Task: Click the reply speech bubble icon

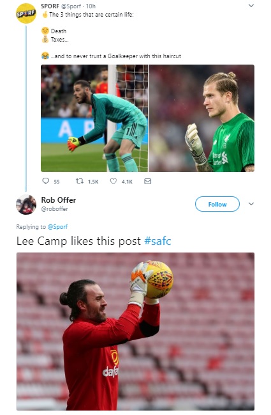Action: [46, 181]
